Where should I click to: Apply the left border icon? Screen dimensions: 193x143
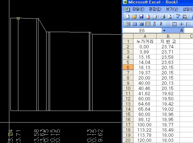tap(188, 24)
